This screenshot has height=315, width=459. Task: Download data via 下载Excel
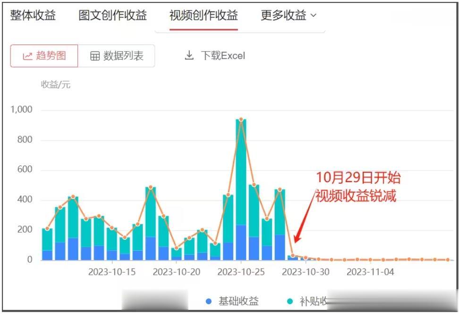215,55
